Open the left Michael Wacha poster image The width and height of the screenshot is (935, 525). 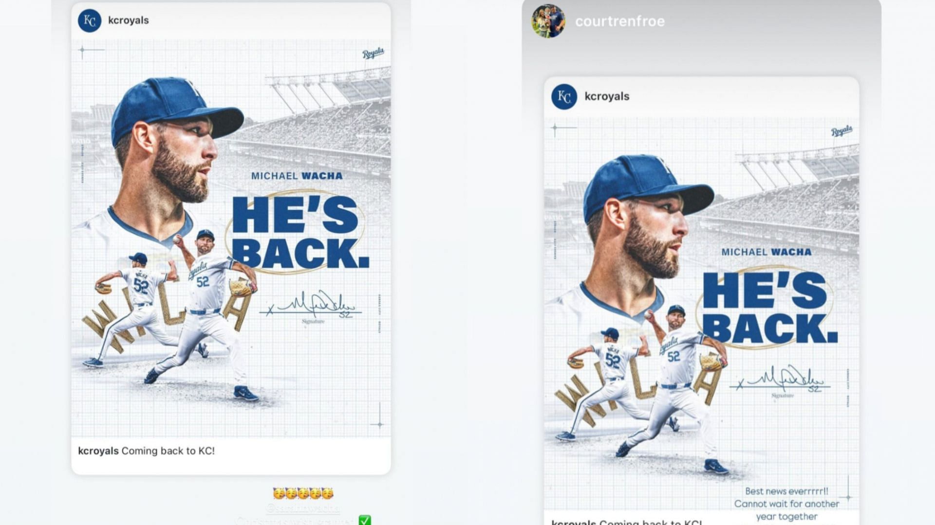click(x=231, y=238)
